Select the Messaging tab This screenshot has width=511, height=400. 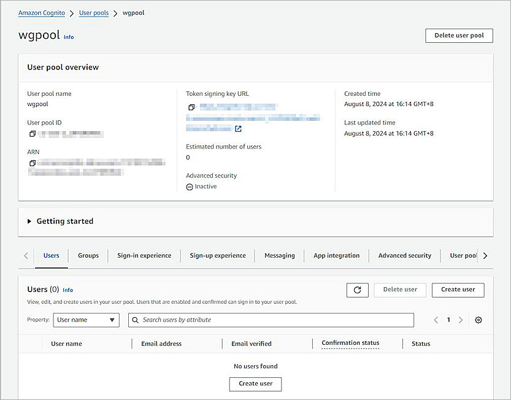279,255
